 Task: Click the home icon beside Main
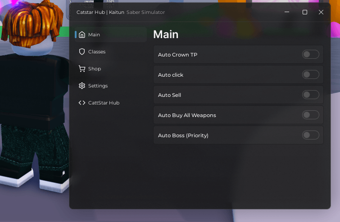click(x=82, y=35)
